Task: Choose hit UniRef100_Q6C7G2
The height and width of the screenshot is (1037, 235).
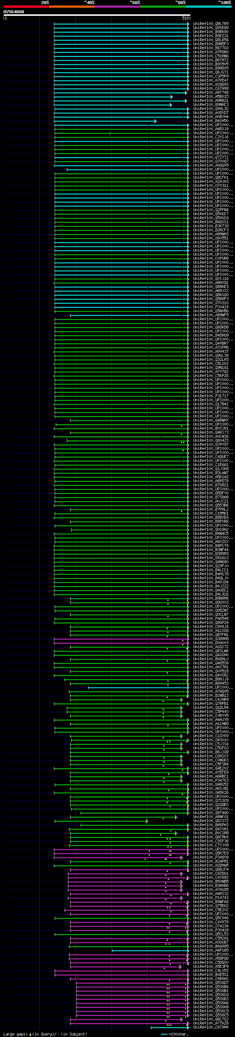Action: (211, 1019)
